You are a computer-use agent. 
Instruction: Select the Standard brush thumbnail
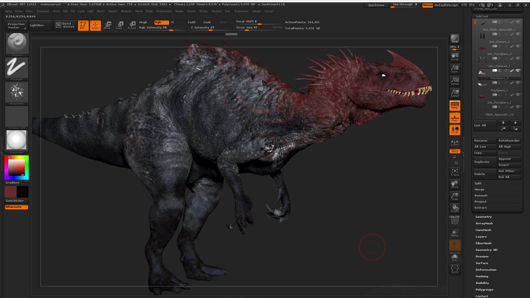(16, 44)
